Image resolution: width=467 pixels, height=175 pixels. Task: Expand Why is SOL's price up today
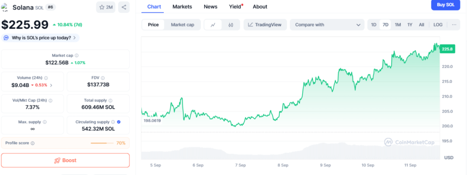point(41,38)
